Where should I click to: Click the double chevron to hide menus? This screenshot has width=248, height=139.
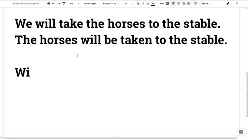pos(237,3)
